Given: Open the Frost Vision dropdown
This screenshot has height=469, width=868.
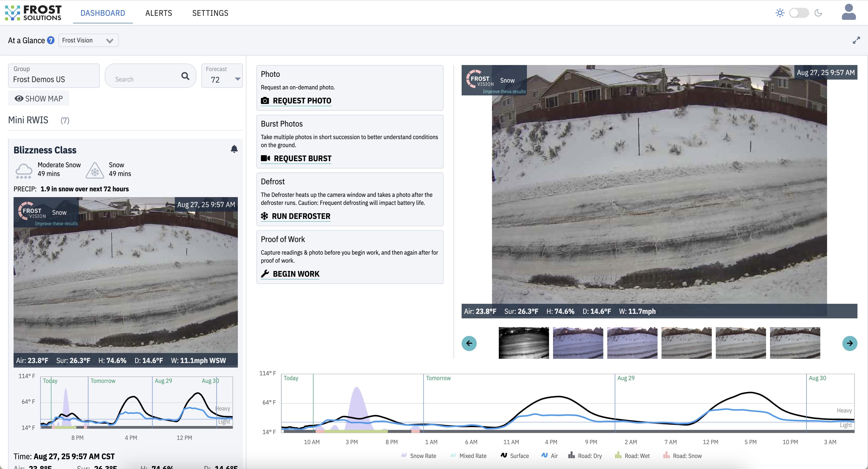Looking at the screenshot, I should point(88,40).
